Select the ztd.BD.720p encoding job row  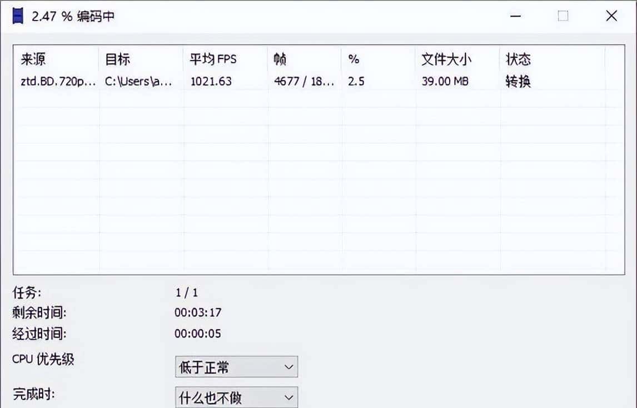coord(222,81)
